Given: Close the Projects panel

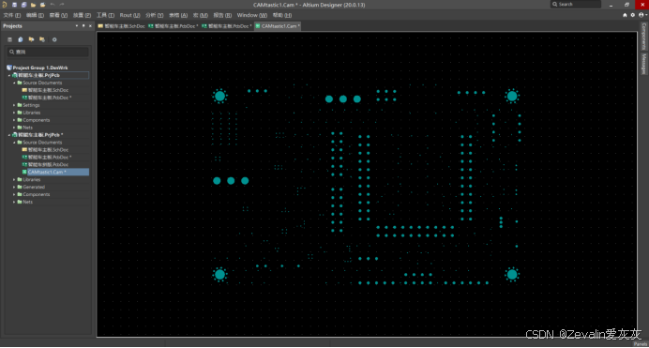Looking at the screenshot, I should pos(90,25).
